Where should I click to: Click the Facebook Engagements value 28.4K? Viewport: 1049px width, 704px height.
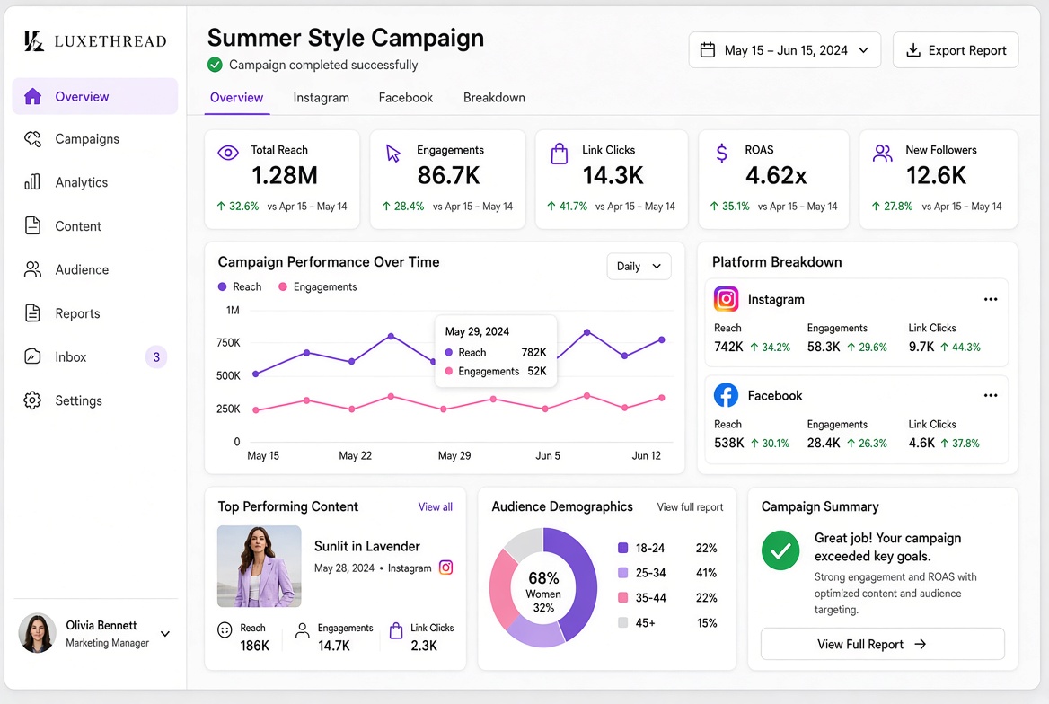(x=824, y=443)
